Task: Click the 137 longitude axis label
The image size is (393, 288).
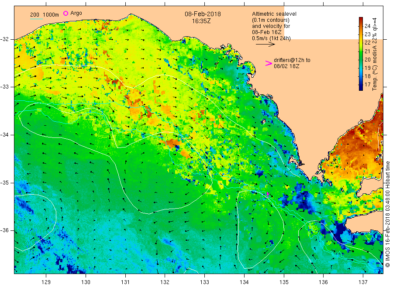Action: [x=363, y=282]
